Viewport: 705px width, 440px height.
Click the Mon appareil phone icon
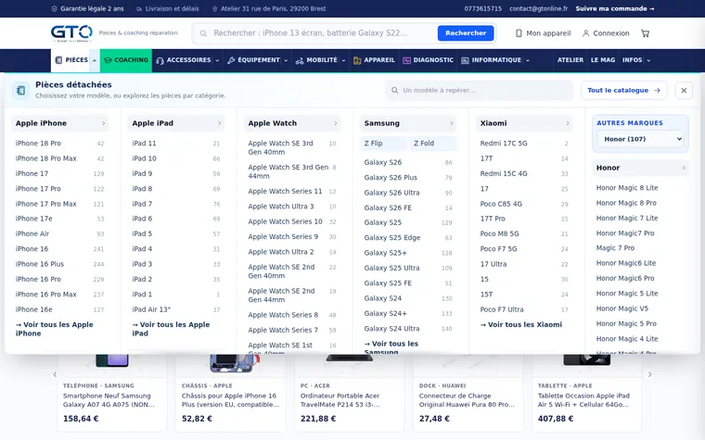(519, 33)
